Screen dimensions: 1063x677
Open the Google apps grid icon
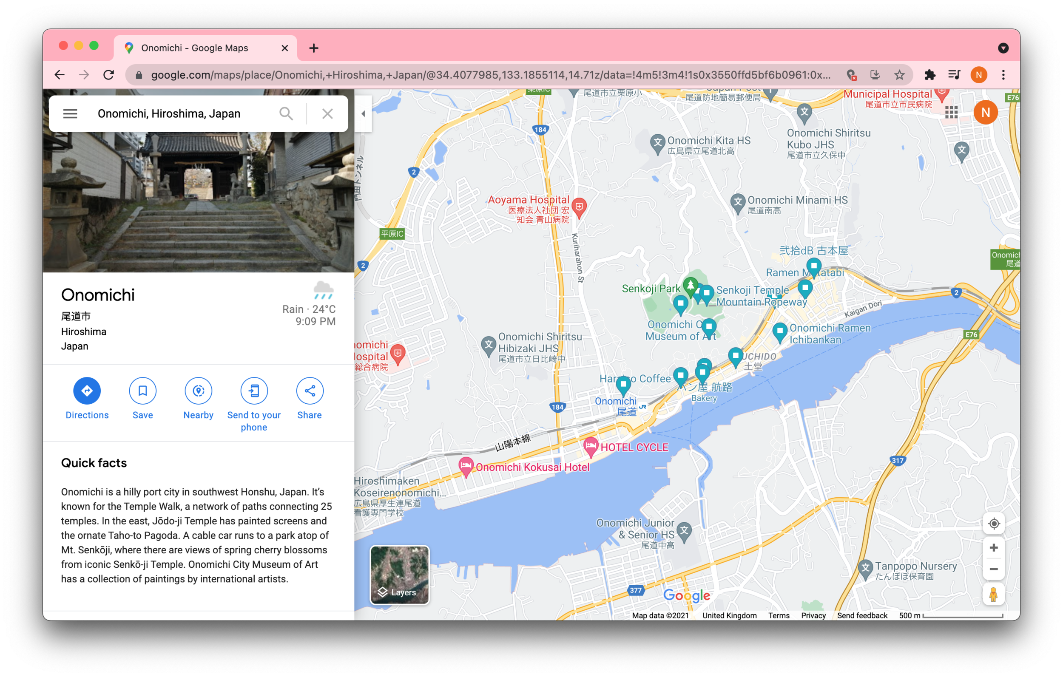coord(951,113)
